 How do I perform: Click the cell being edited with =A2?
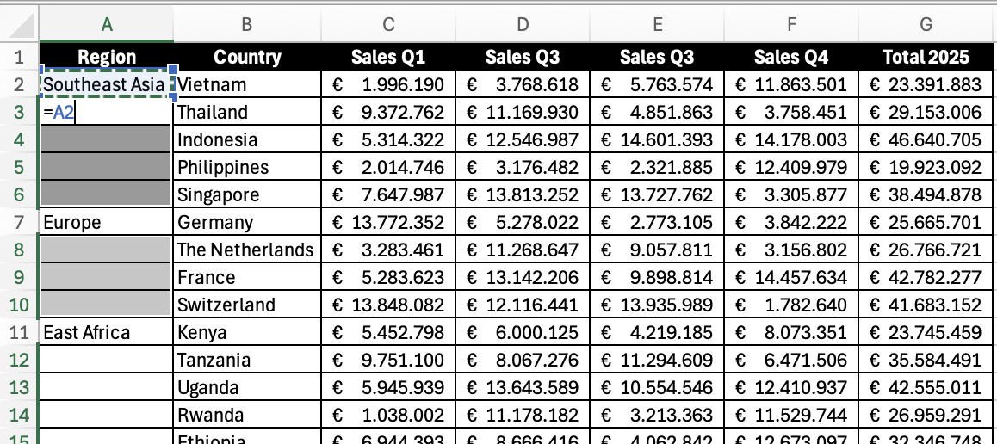click(107, 112)
